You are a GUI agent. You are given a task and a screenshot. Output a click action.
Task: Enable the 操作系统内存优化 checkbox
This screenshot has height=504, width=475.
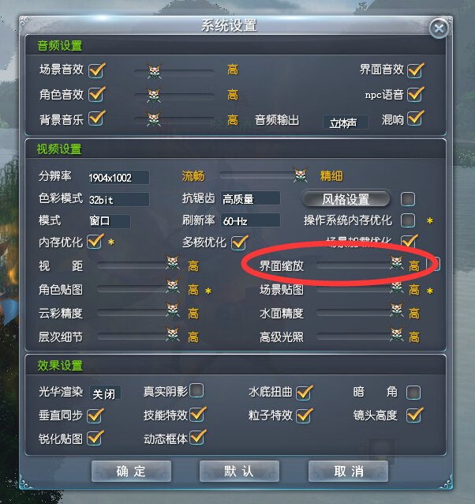click(x=408, y=220)
